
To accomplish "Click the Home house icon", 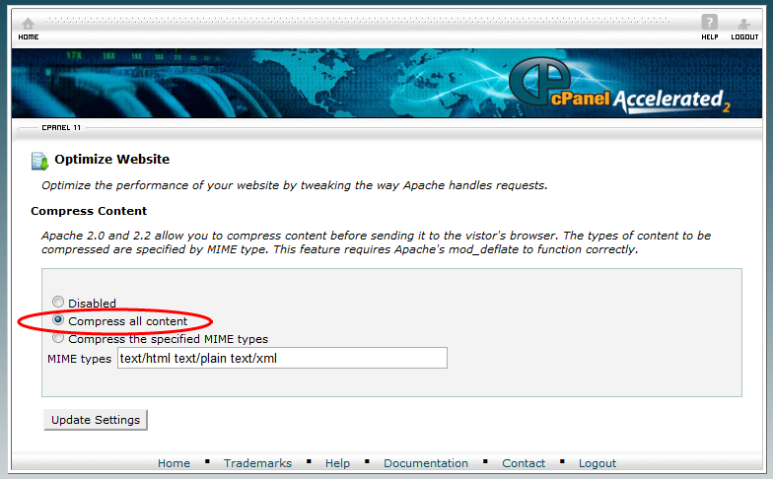I will (28, 24).
